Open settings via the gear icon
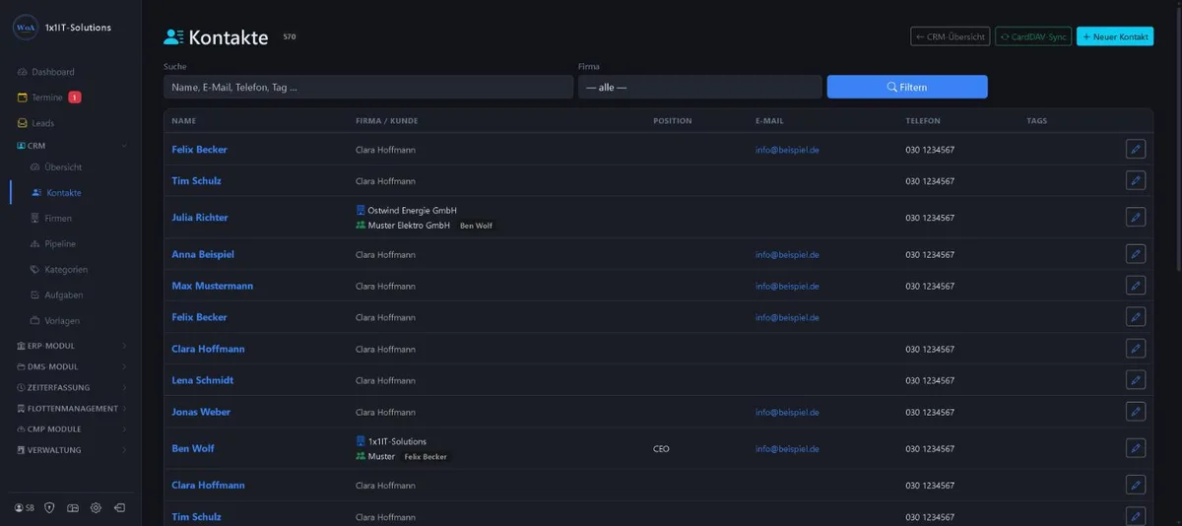The width and height of the screenshot is (1182, 526). [96, 508]
